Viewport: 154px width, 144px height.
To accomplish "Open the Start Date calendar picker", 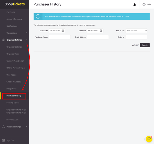I will 63,31.
